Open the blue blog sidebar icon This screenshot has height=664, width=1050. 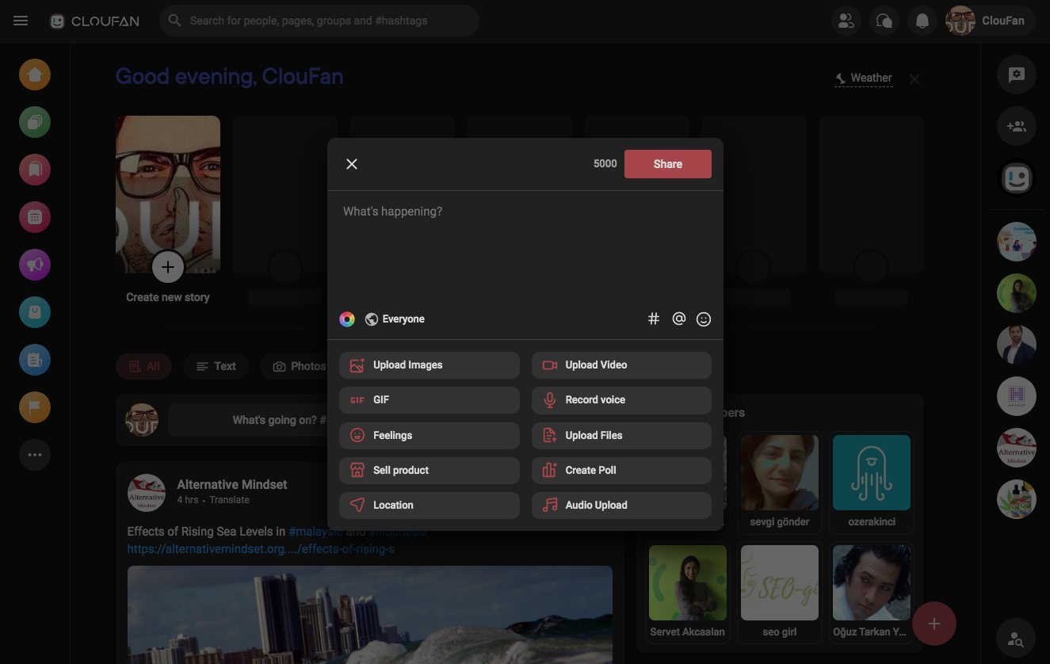(x=35, y=360)
